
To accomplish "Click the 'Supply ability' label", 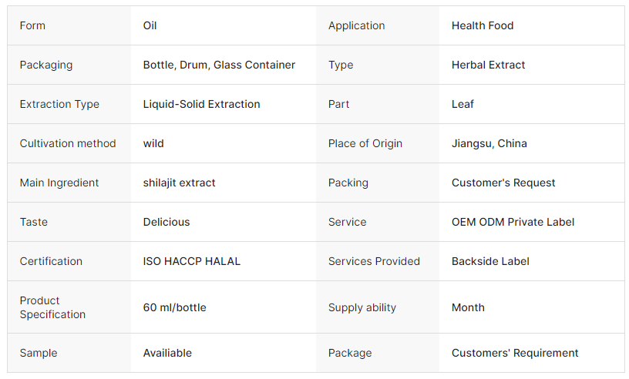I will [362, 307].
